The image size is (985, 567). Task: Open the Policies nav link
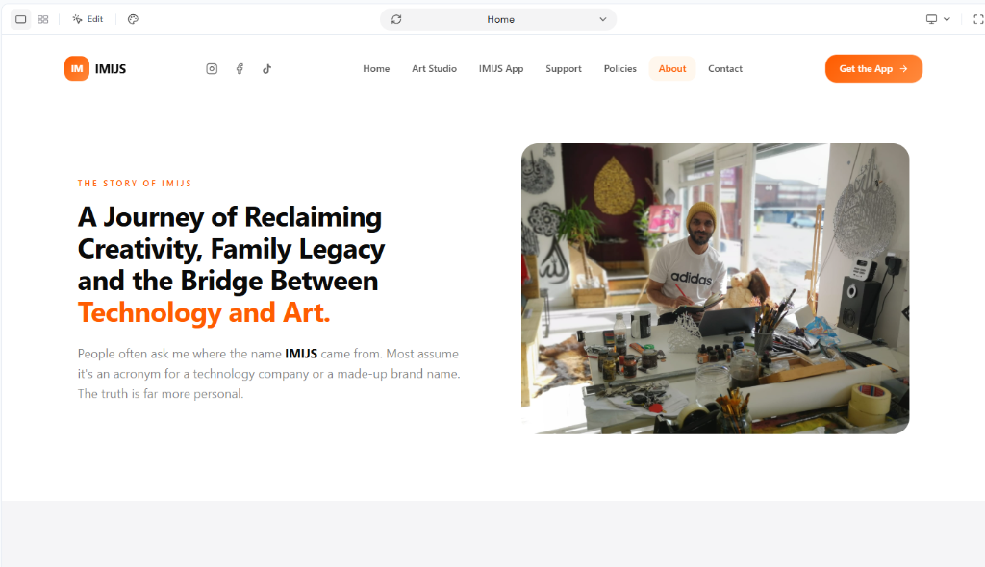(x=620, y=69)
